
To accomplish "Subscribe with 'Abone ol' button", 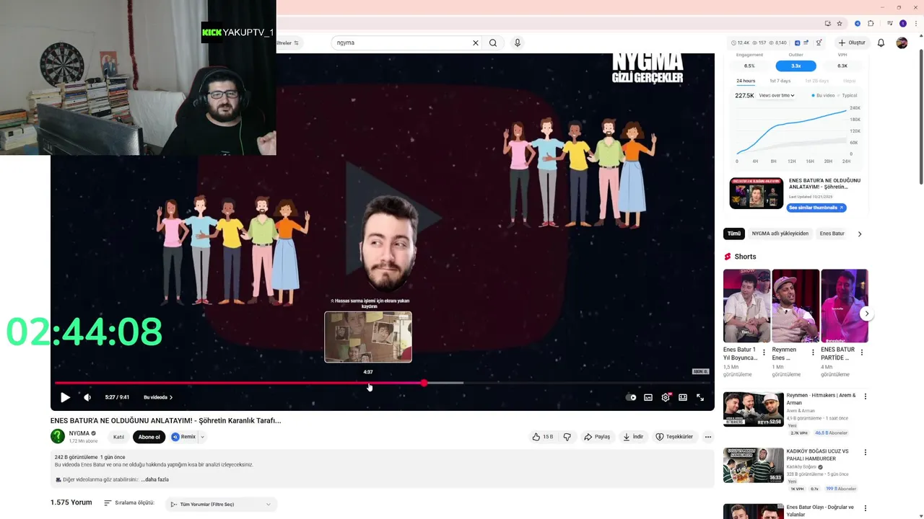I will pyautogui.click(x=149, y=437).
